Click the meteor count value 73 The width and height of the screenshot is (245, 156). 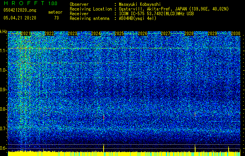point(56,18)
